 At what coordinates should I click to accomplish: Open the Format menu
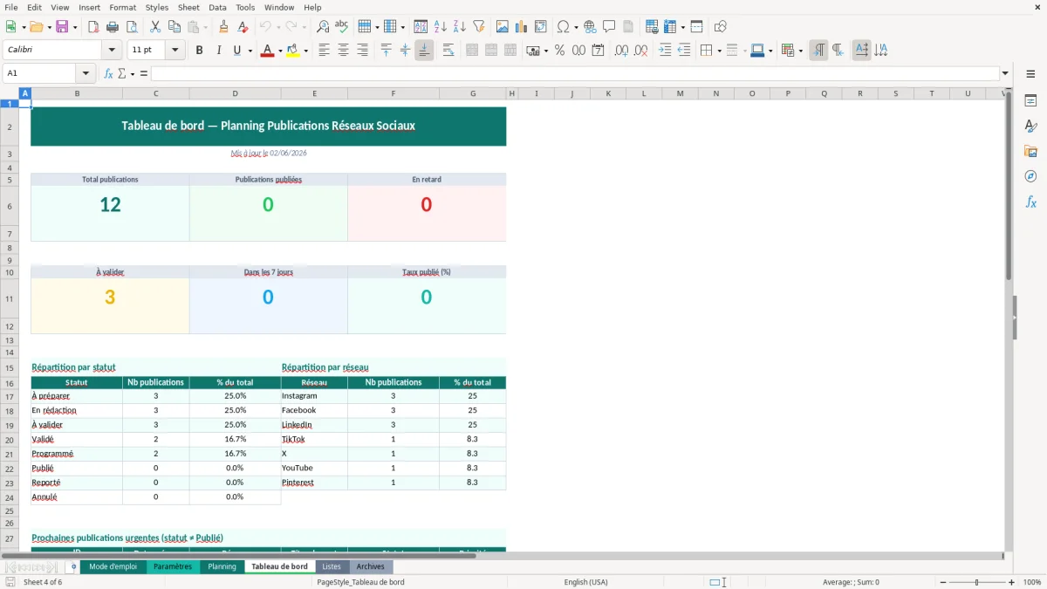tap(122, 7)
